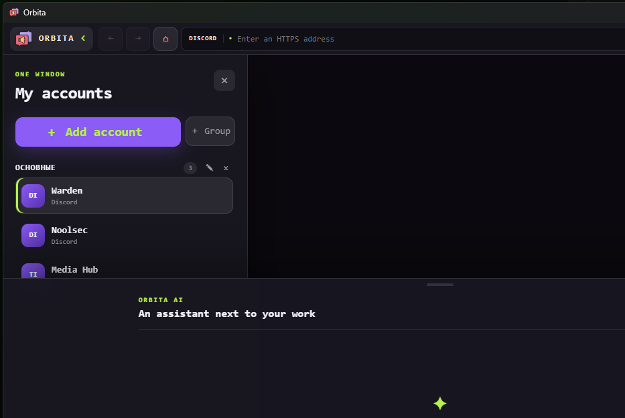Image resolution: width=625 pixels, height=418 pixels.
Task: Click the green sparkle Orbita AI icon
Action: point(440,403)
